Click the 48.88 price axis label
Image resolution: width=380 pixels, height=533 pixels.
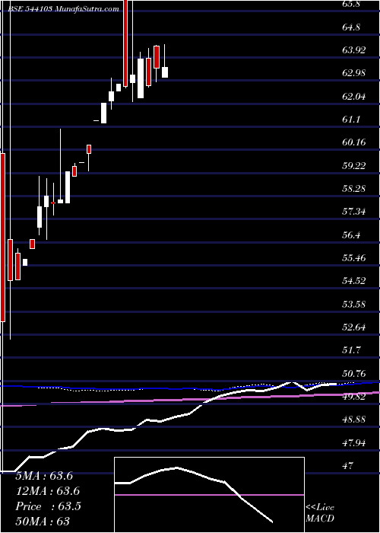354,420
